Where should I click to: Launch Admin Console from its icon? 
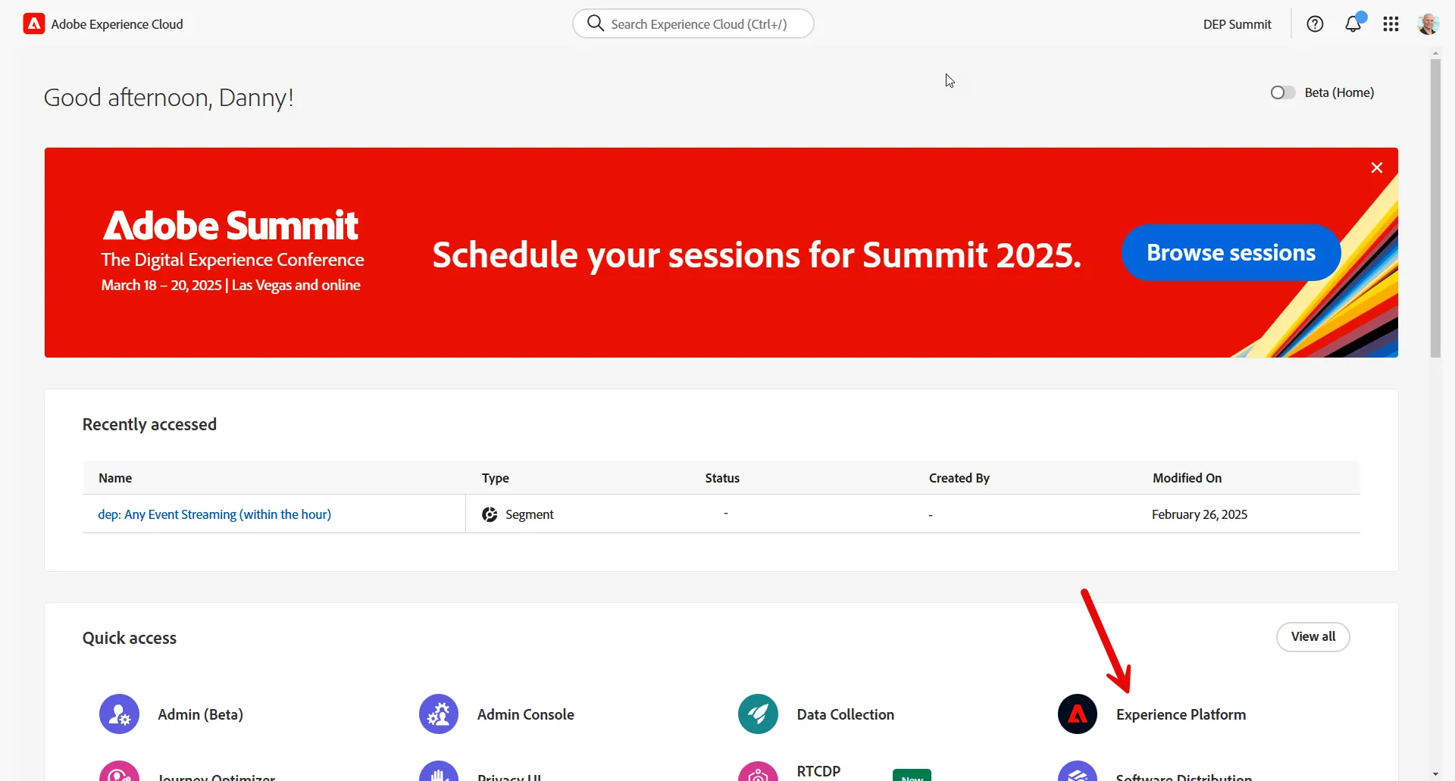click(439, 714)
